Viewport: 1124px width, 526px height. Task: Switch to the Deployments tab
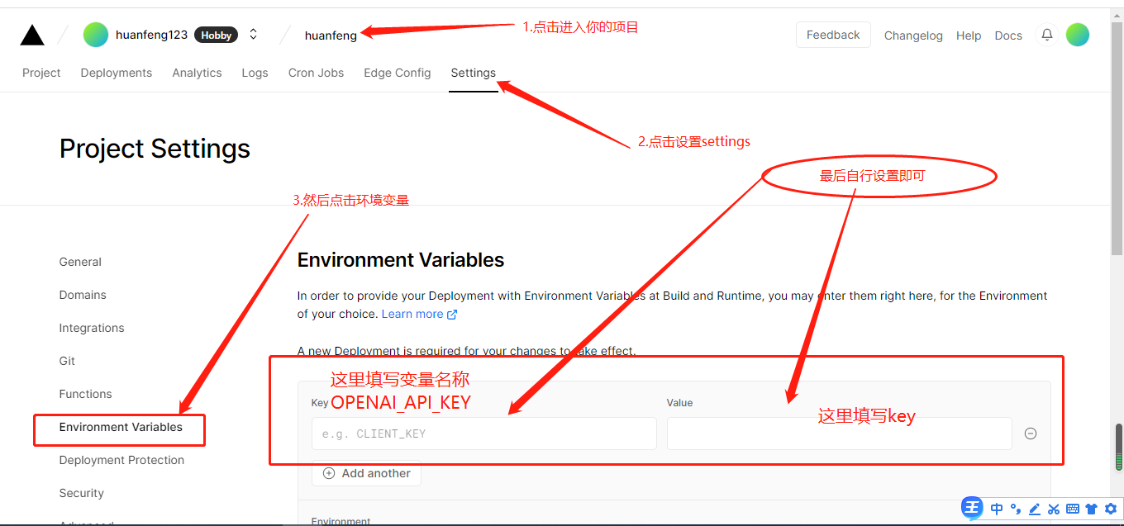tap(117, 73)
